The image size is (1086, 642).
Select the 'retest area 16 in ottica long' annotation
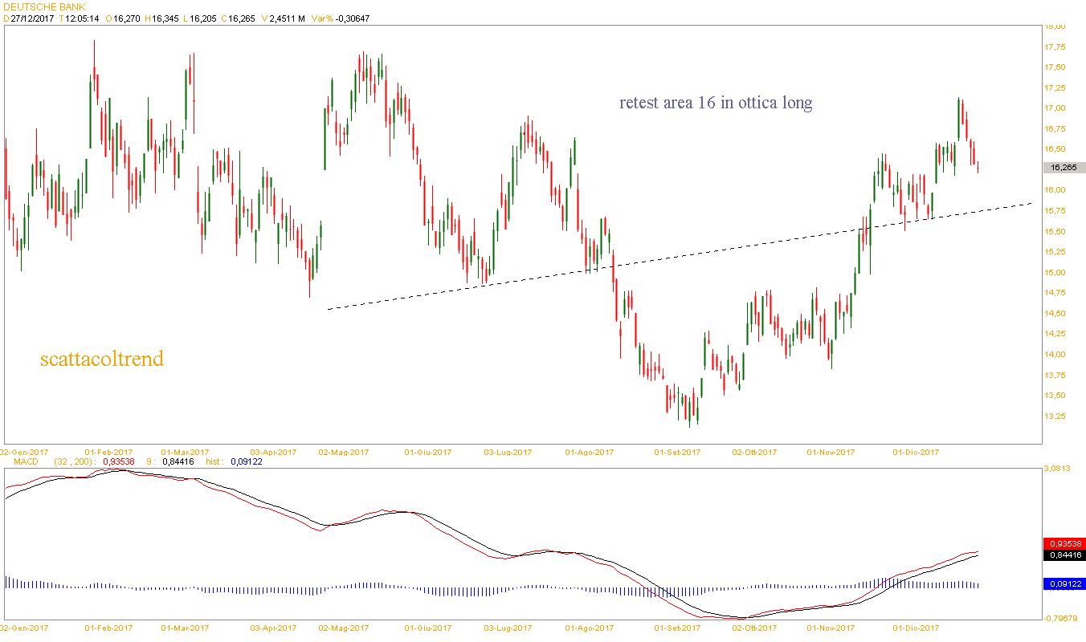click(x=716, y=103)
